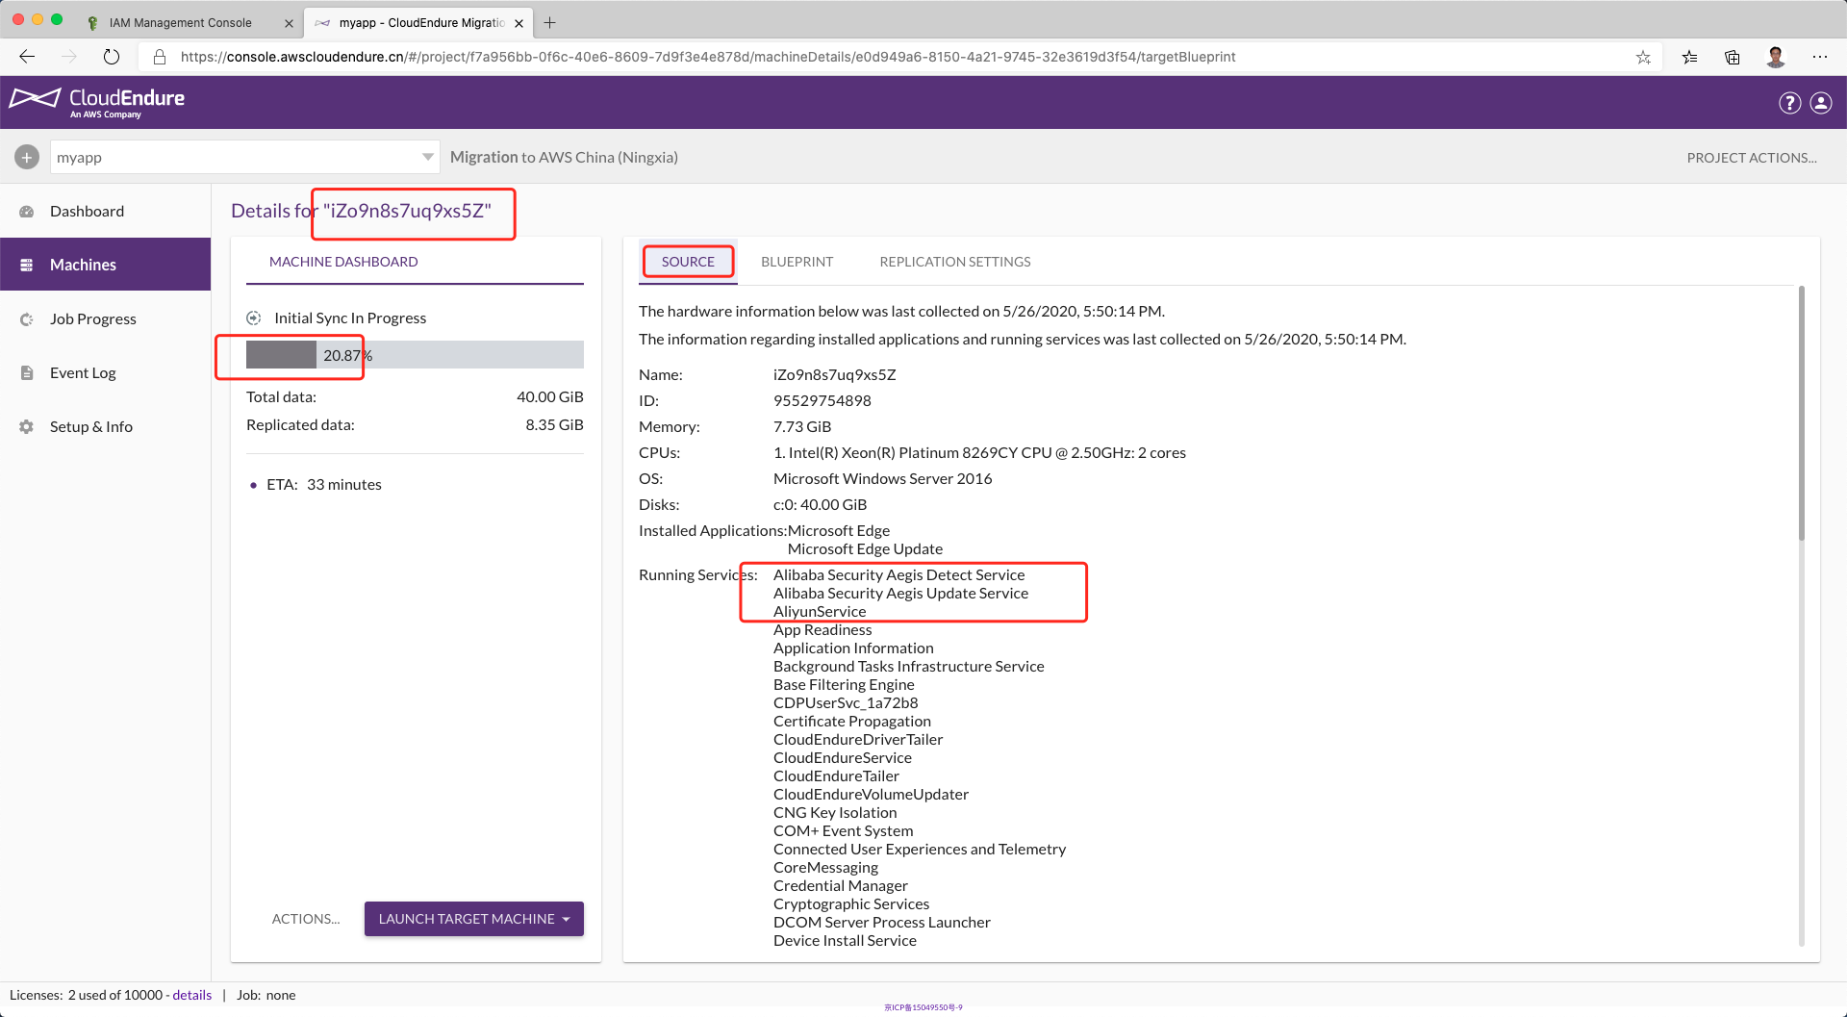Screen dimensions: 1847x1017
Task: Open the Launch Target Machine dropdown
Action: point(474,919)
